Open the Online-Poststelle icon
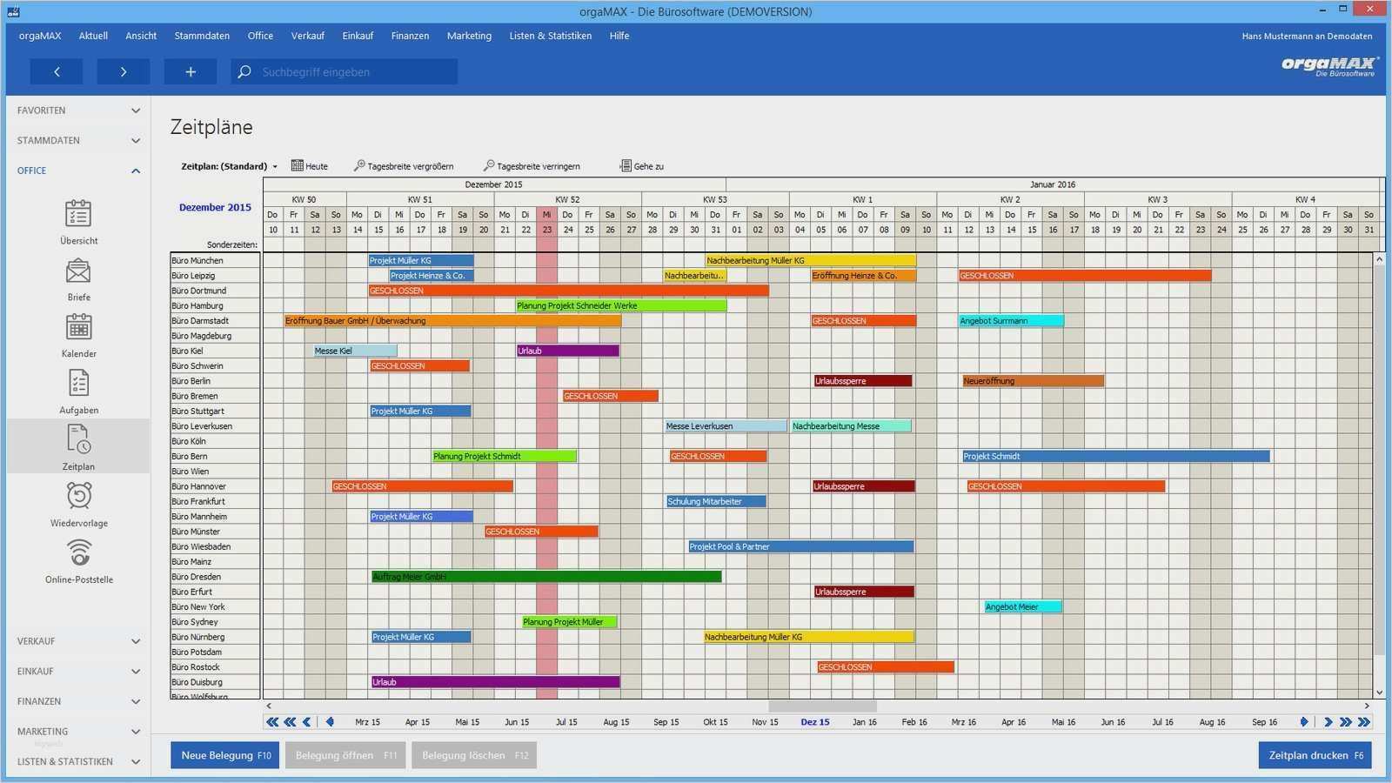1392x783 pixels. pos(79,553)
